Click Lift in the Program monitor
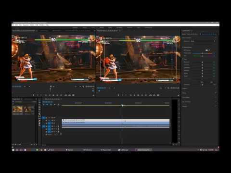The height and width of the screenshot is (173, 231). (150, 95)
